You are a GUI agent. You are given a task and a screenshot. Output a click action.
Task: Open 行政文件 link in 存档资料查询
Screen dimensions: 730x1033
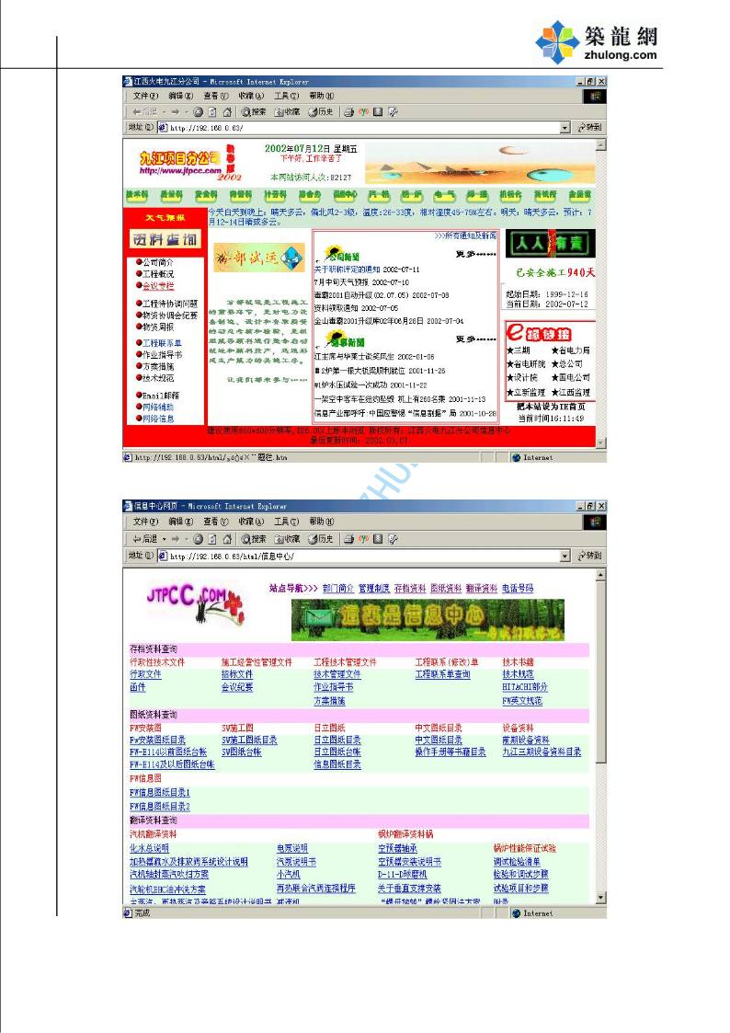click(145, 674)
